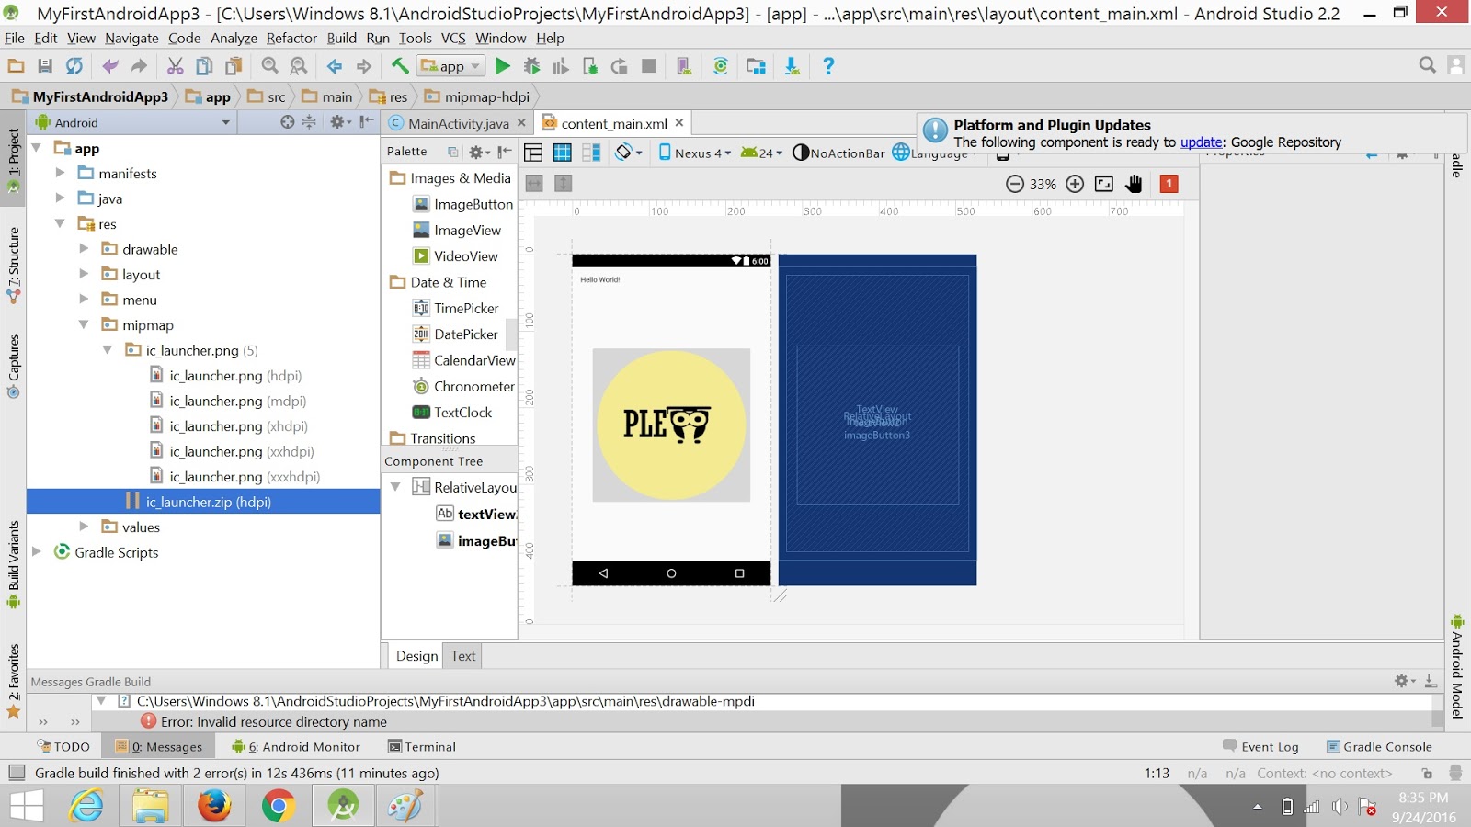1471x827 pixels.
Task: Open the Terminal tab
Action: pos(422,747)
